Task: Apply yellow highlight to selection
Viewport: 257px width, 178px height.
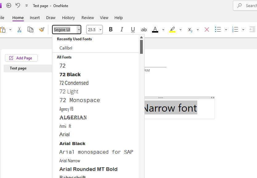Action: pyautogui.click(x=172, y=29)
